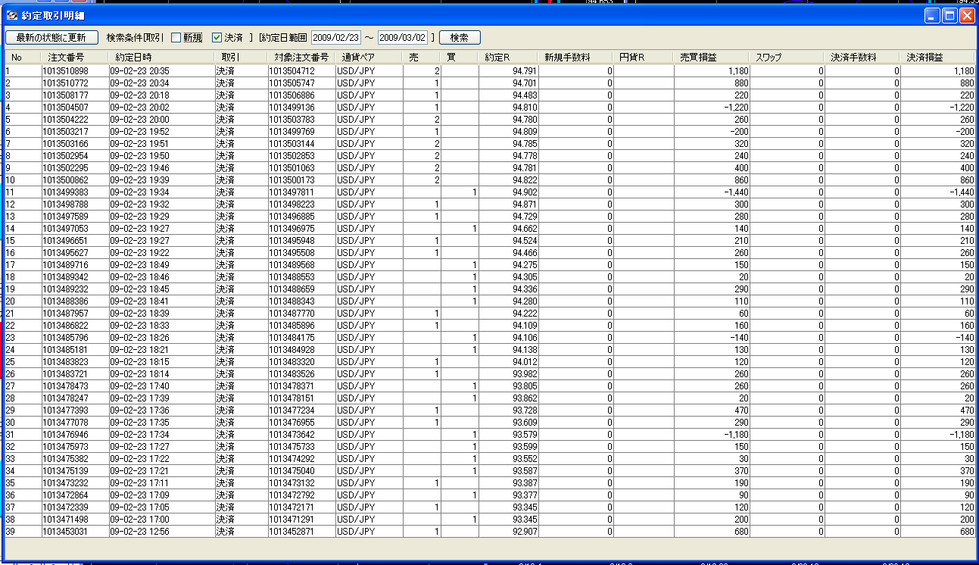The width and height of the screenshot is (979, 565).
Task: Click the 最新の状態に更新 refresh button
Action: click(x=51, y=37)
